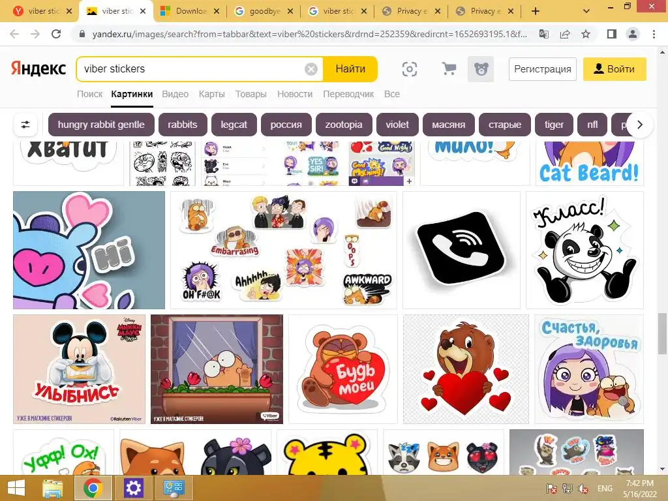Click the network tray icon
Screen dimensions: 668x501
click(x=567, y=488)
